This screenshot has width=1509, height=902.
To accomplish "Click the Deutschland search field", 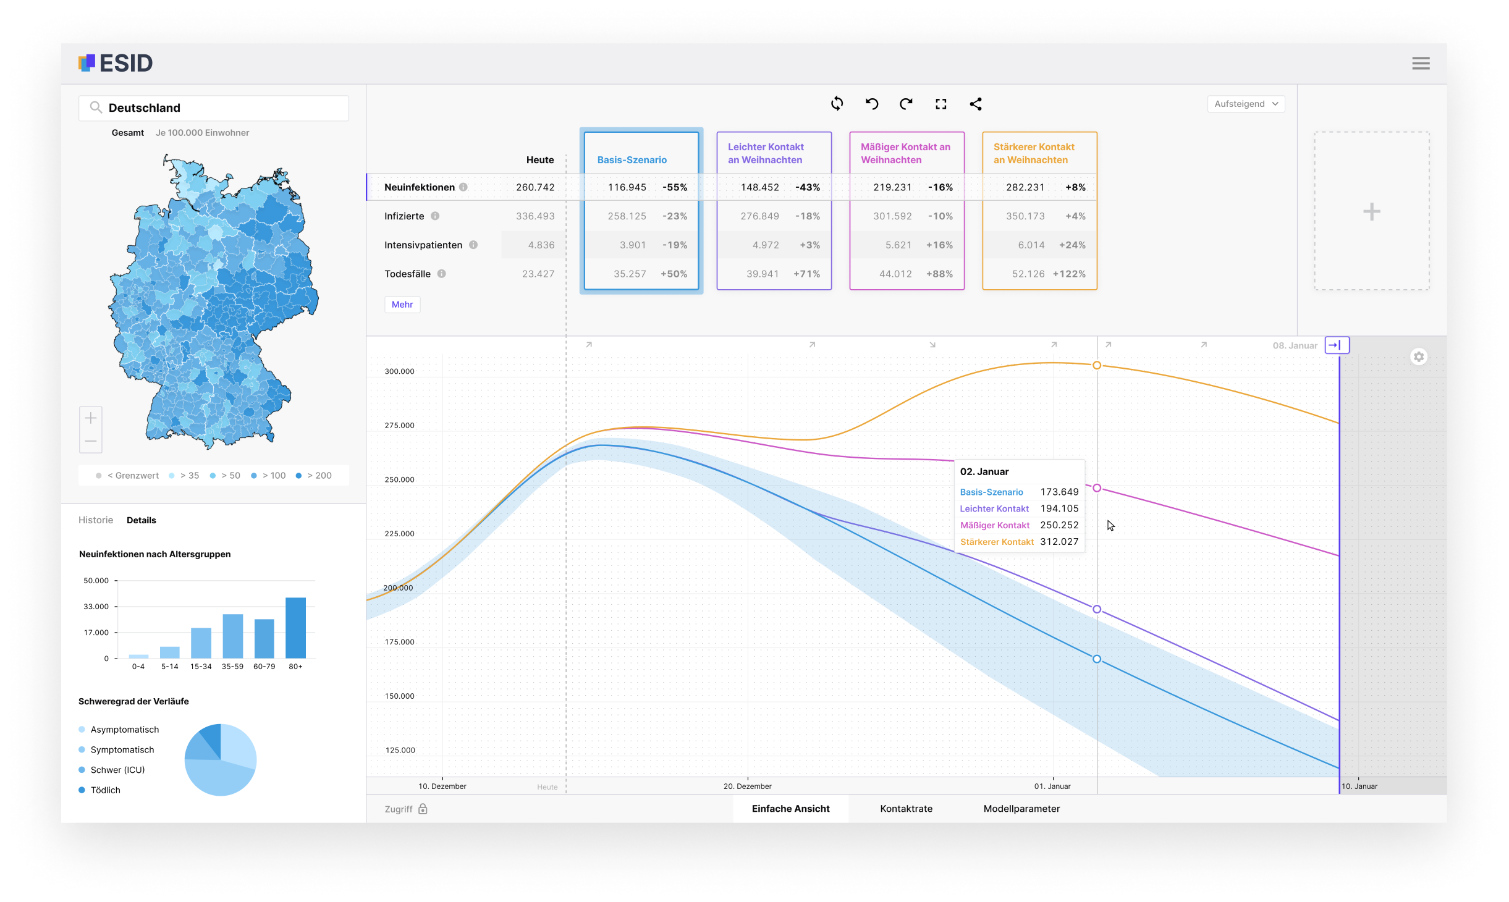I will coord(214,108).
